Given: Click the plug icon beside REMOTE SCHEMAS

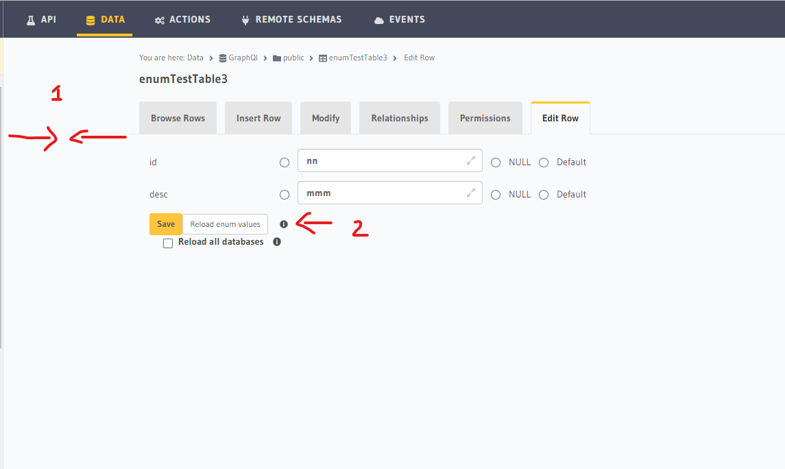Looking at the screenshot, I should 245,20.
